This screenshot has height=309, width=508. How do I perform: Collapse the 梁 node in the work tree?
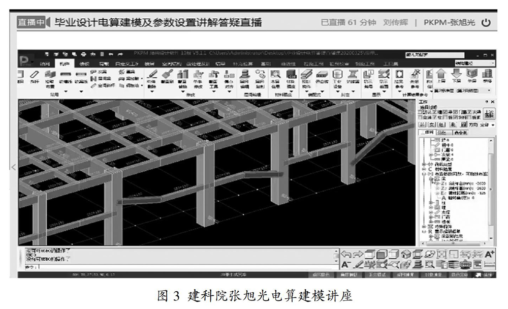(431, 178)
